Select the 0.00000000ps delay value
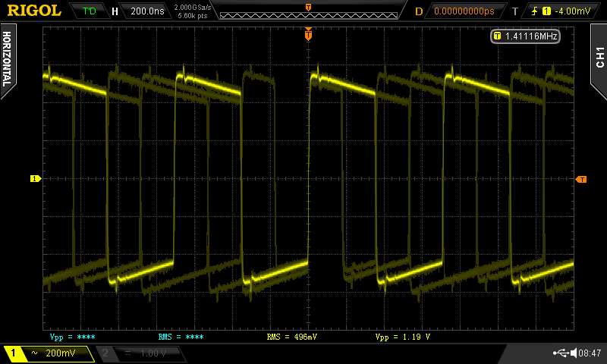The image size is (607, 364). 464,11
